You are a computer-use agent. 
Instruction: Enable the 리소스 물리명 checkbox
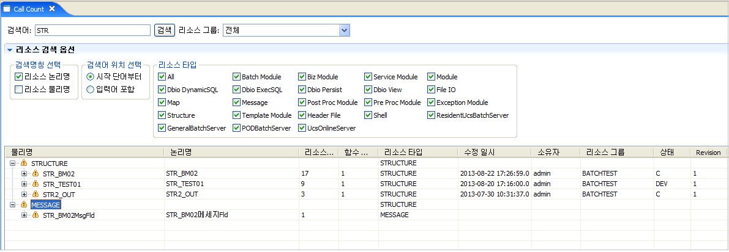(x=18, y=90)
